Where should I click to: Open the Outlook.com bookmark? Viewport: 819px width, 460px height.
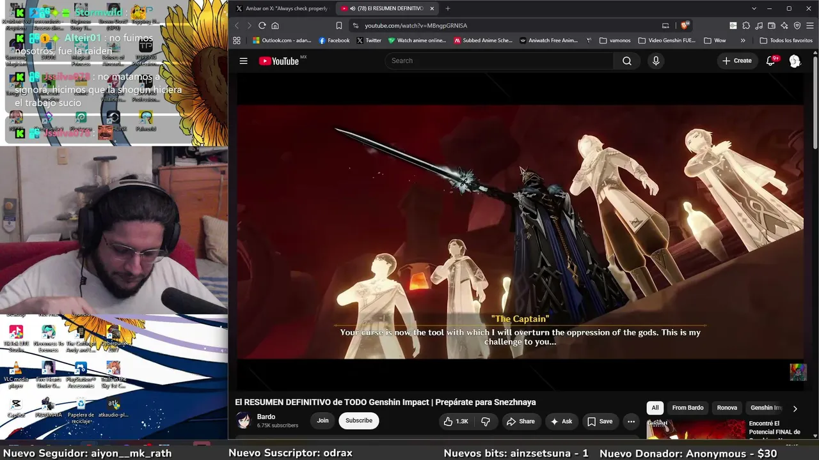tap(282, 40)
